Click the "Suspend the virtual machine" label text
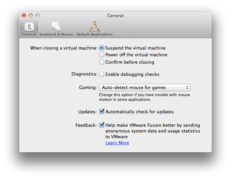 click(135, 48)
